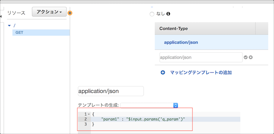The height and width of the screenshot is (134, 274).
Task: Focus the application/json placeholder input field
Action: [x=201, y=57]
